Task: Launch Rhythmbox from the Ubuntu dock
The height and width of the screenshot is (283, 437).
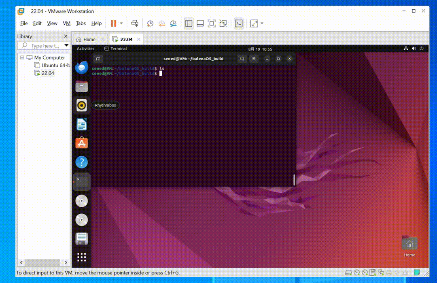Action: [82, 106]
